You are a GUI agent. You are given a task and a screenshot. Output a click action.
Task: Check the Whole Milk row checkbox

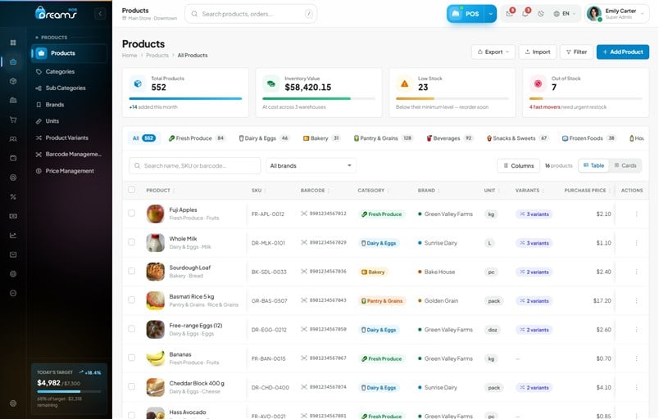tap(131, 242)
